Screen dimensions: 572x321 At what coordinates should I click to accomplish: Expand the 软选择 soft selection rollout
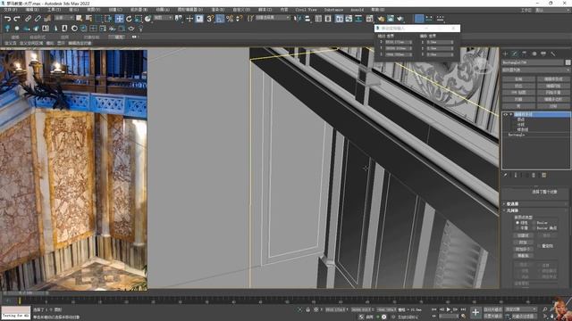[536, 204]
